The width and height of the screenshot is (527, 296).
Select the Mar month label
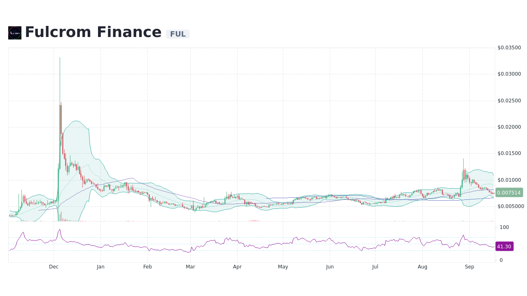coord(190,267)
